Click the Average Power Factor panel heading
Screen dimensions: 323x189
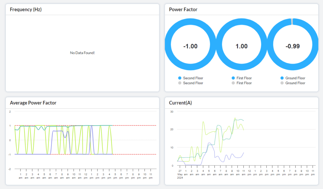(x=33, y=103)
